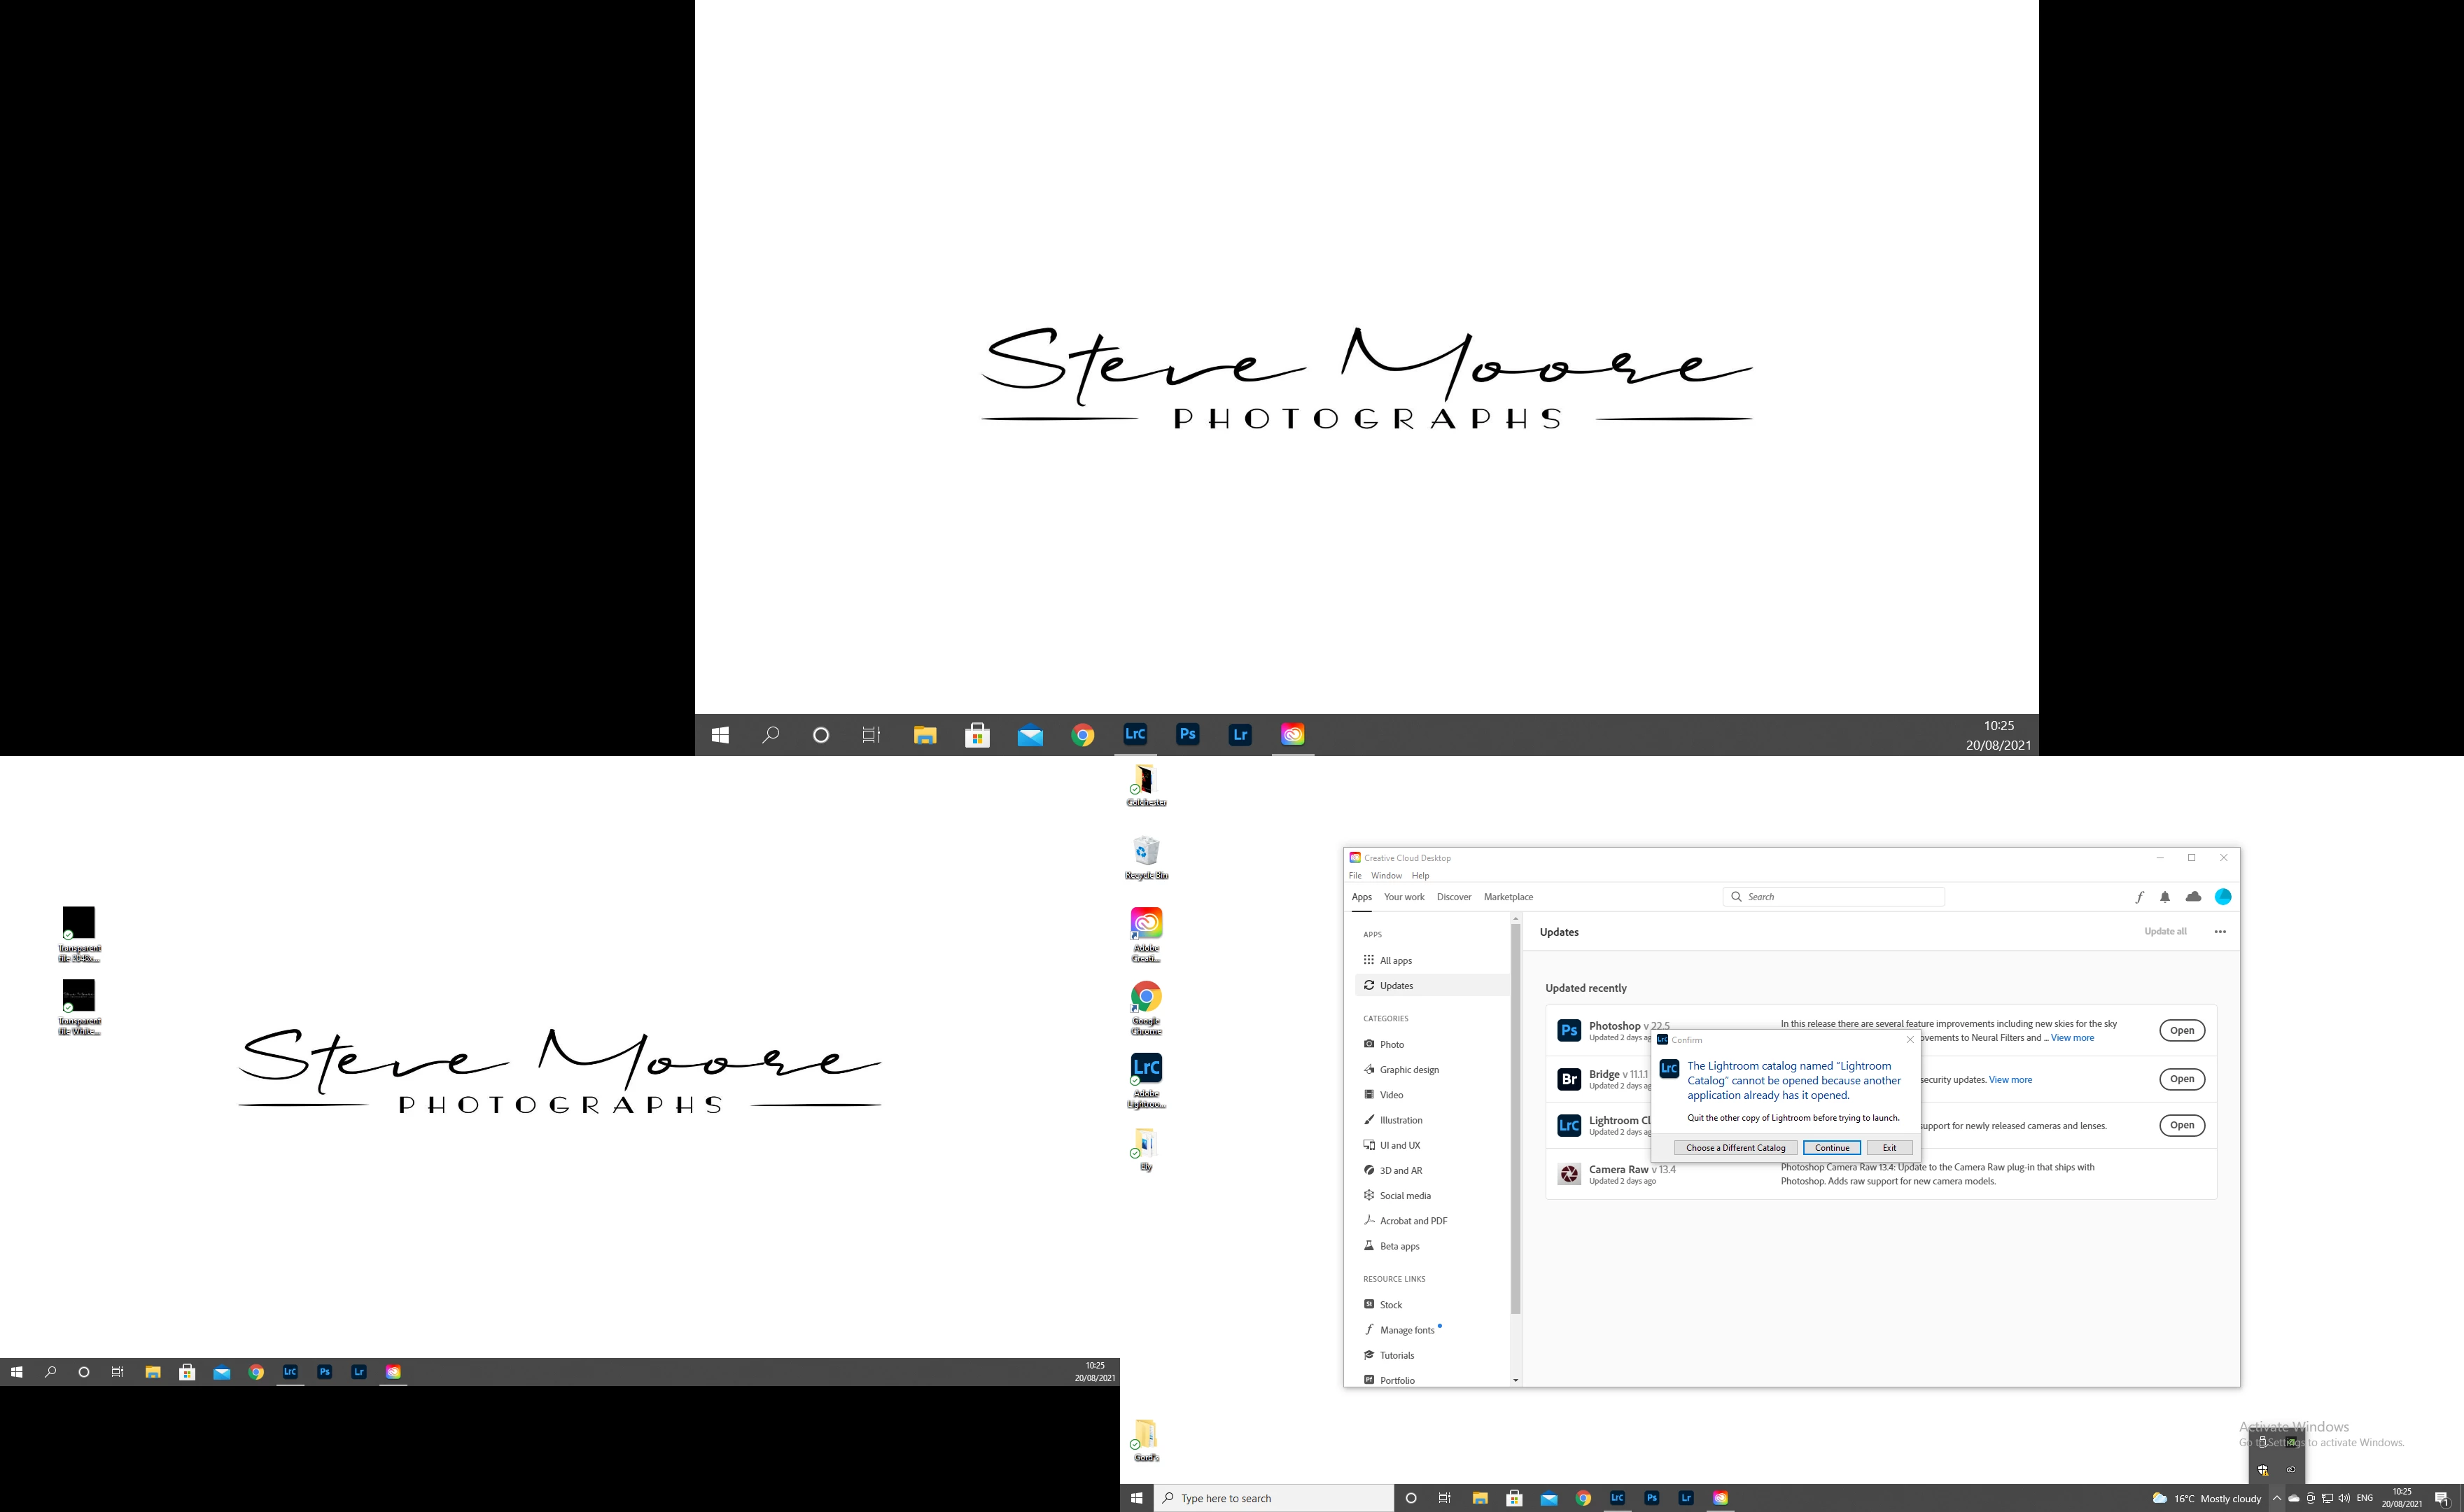Click the Photoshop icon in updates list
Viewport: 2464px width, 1512px height.
point(1569,1030)
